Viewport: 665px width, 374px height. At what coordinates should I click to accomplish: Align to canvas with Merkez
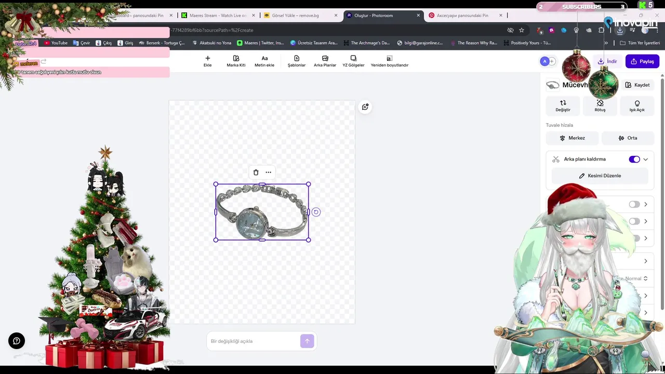pyautogui.click(x=572, y=138)
